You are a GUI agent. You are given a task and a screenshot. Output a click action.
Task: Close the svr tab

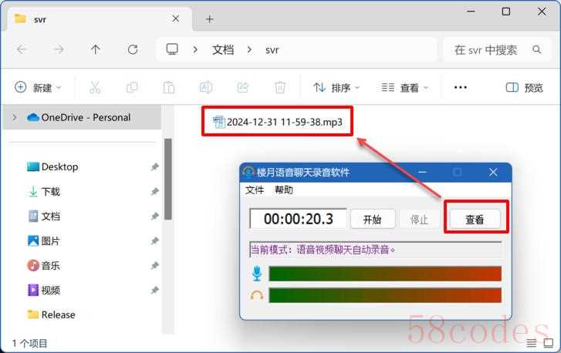click(176, 18)
